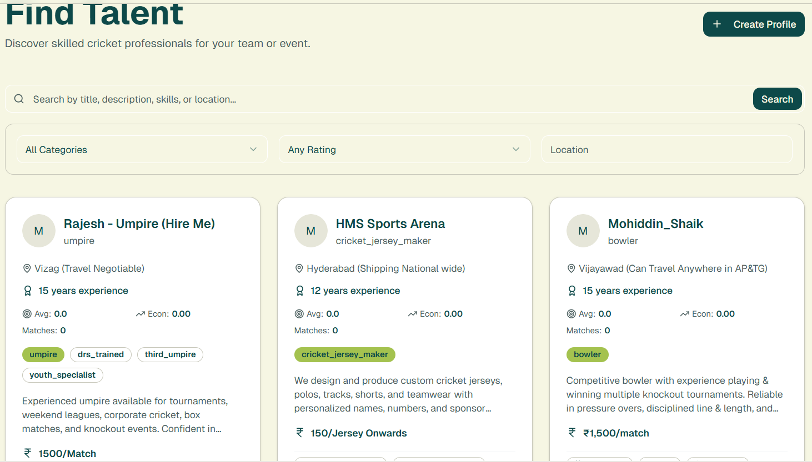Click the Avg target icon on Mohiddin_Shaik's card
Image resolution: width=812 pixels, height=462 pixels.
click(x=571, y=313)
